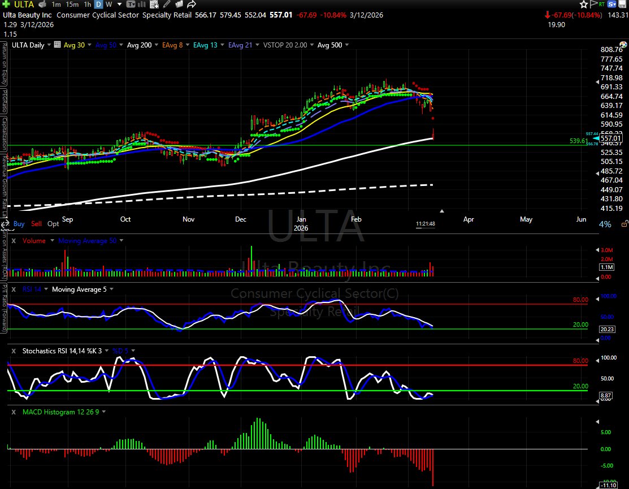Click the 20.23 RSI value label

606,329
